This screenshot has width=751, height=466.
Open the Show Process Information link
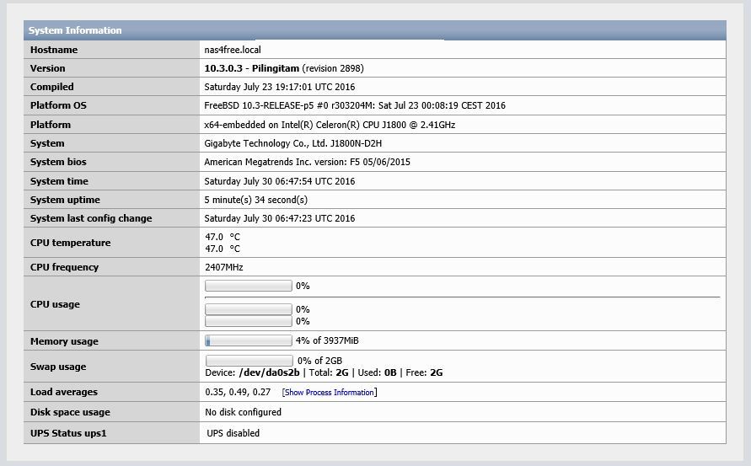coord(329,392)
